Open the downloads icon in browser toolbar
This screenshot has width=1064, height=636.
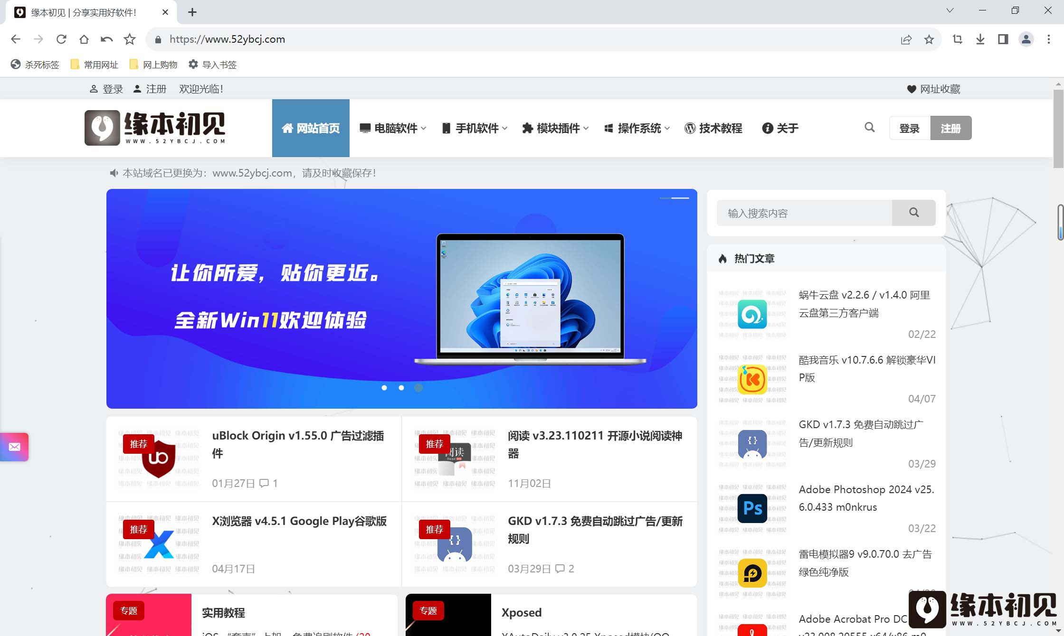click(980, 39)
